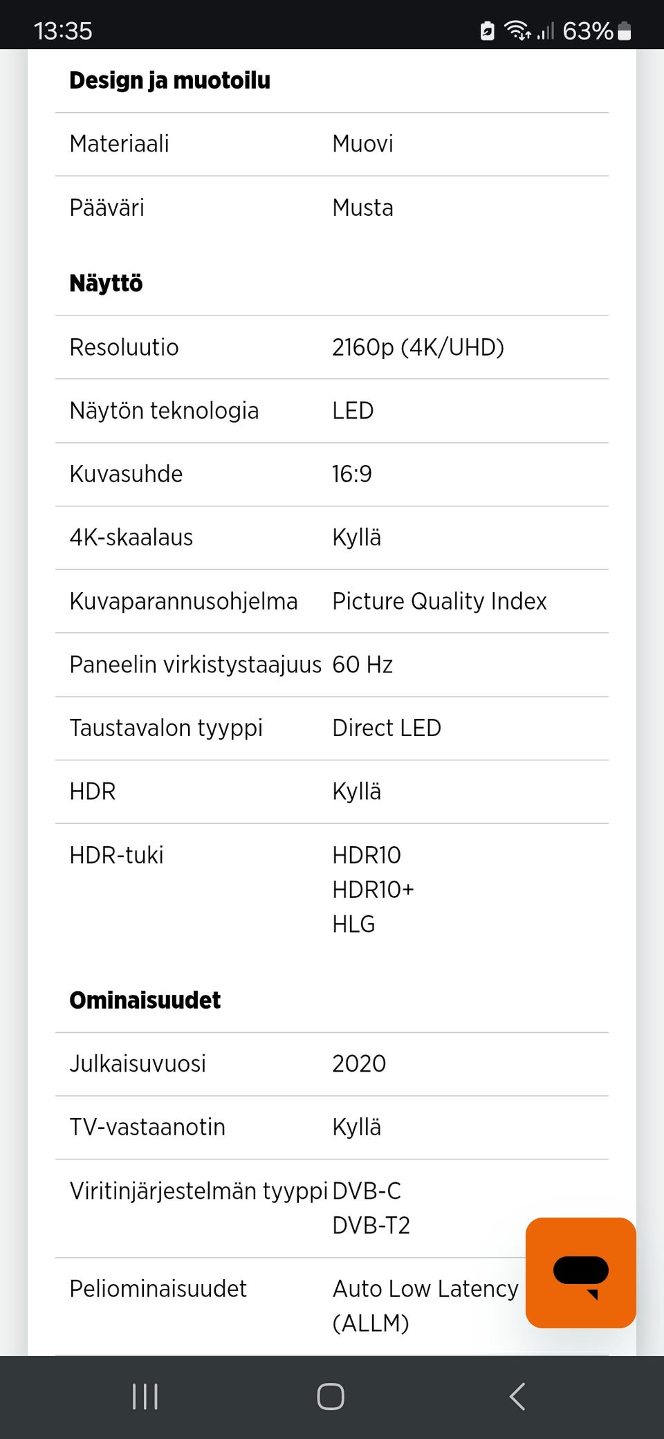Tap the Direct LED backlight value
The image size is (664, 1439).
pyautogui.click(x=386, y=728)
